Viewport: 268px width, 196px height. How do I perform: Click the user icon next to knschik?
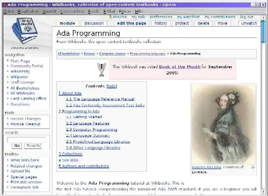(111, 17)
